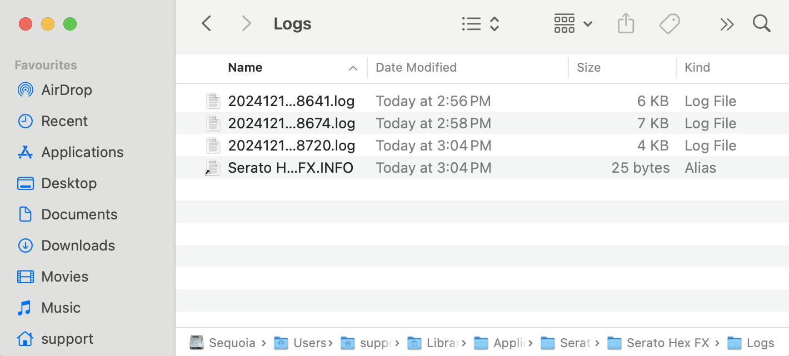
Task: Click the yellow minimize window button
Action: pyautogui.click(x=48, y=24)
